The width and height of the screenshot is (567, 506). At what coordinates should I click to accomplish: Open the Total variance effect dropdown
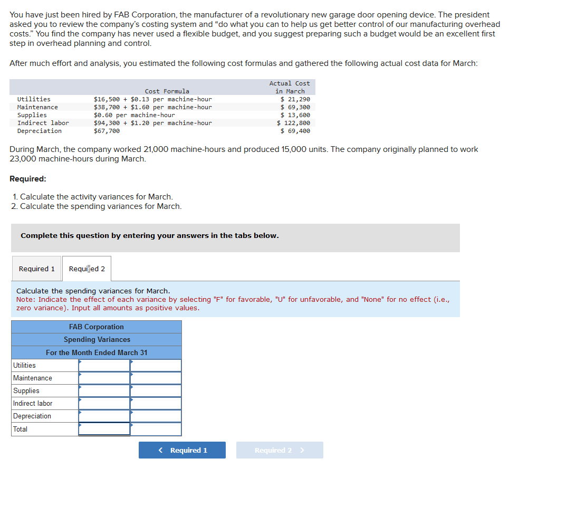[x=156, y=429]
